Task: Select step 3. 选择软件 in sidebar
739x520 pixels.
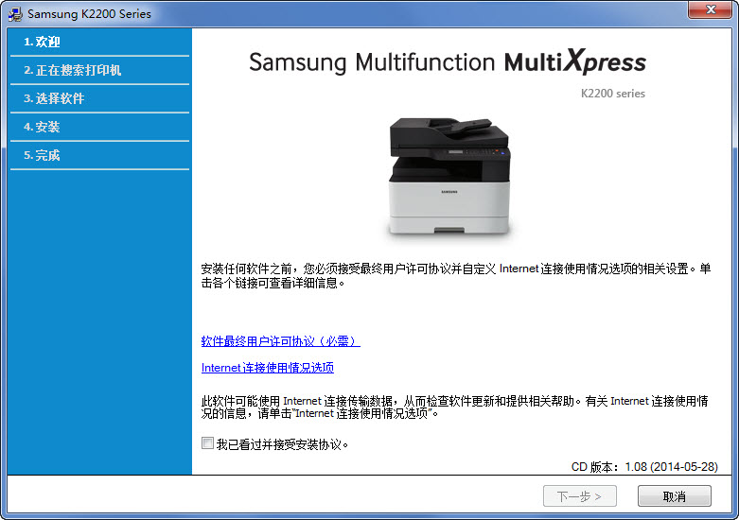Action: coord(99,98)
